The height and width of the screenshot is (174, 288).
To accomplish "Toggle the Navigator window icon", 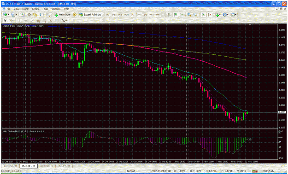I will pyautogui.click(x=35, y=15).
